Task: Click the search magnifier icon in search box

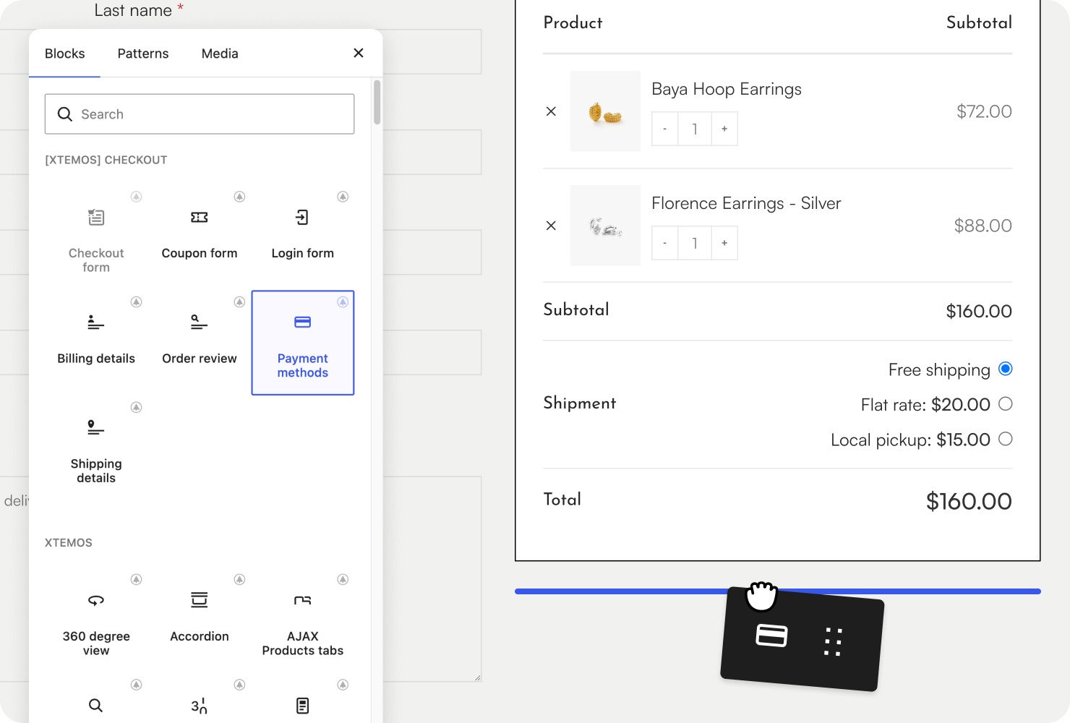Action: (65, 114)
